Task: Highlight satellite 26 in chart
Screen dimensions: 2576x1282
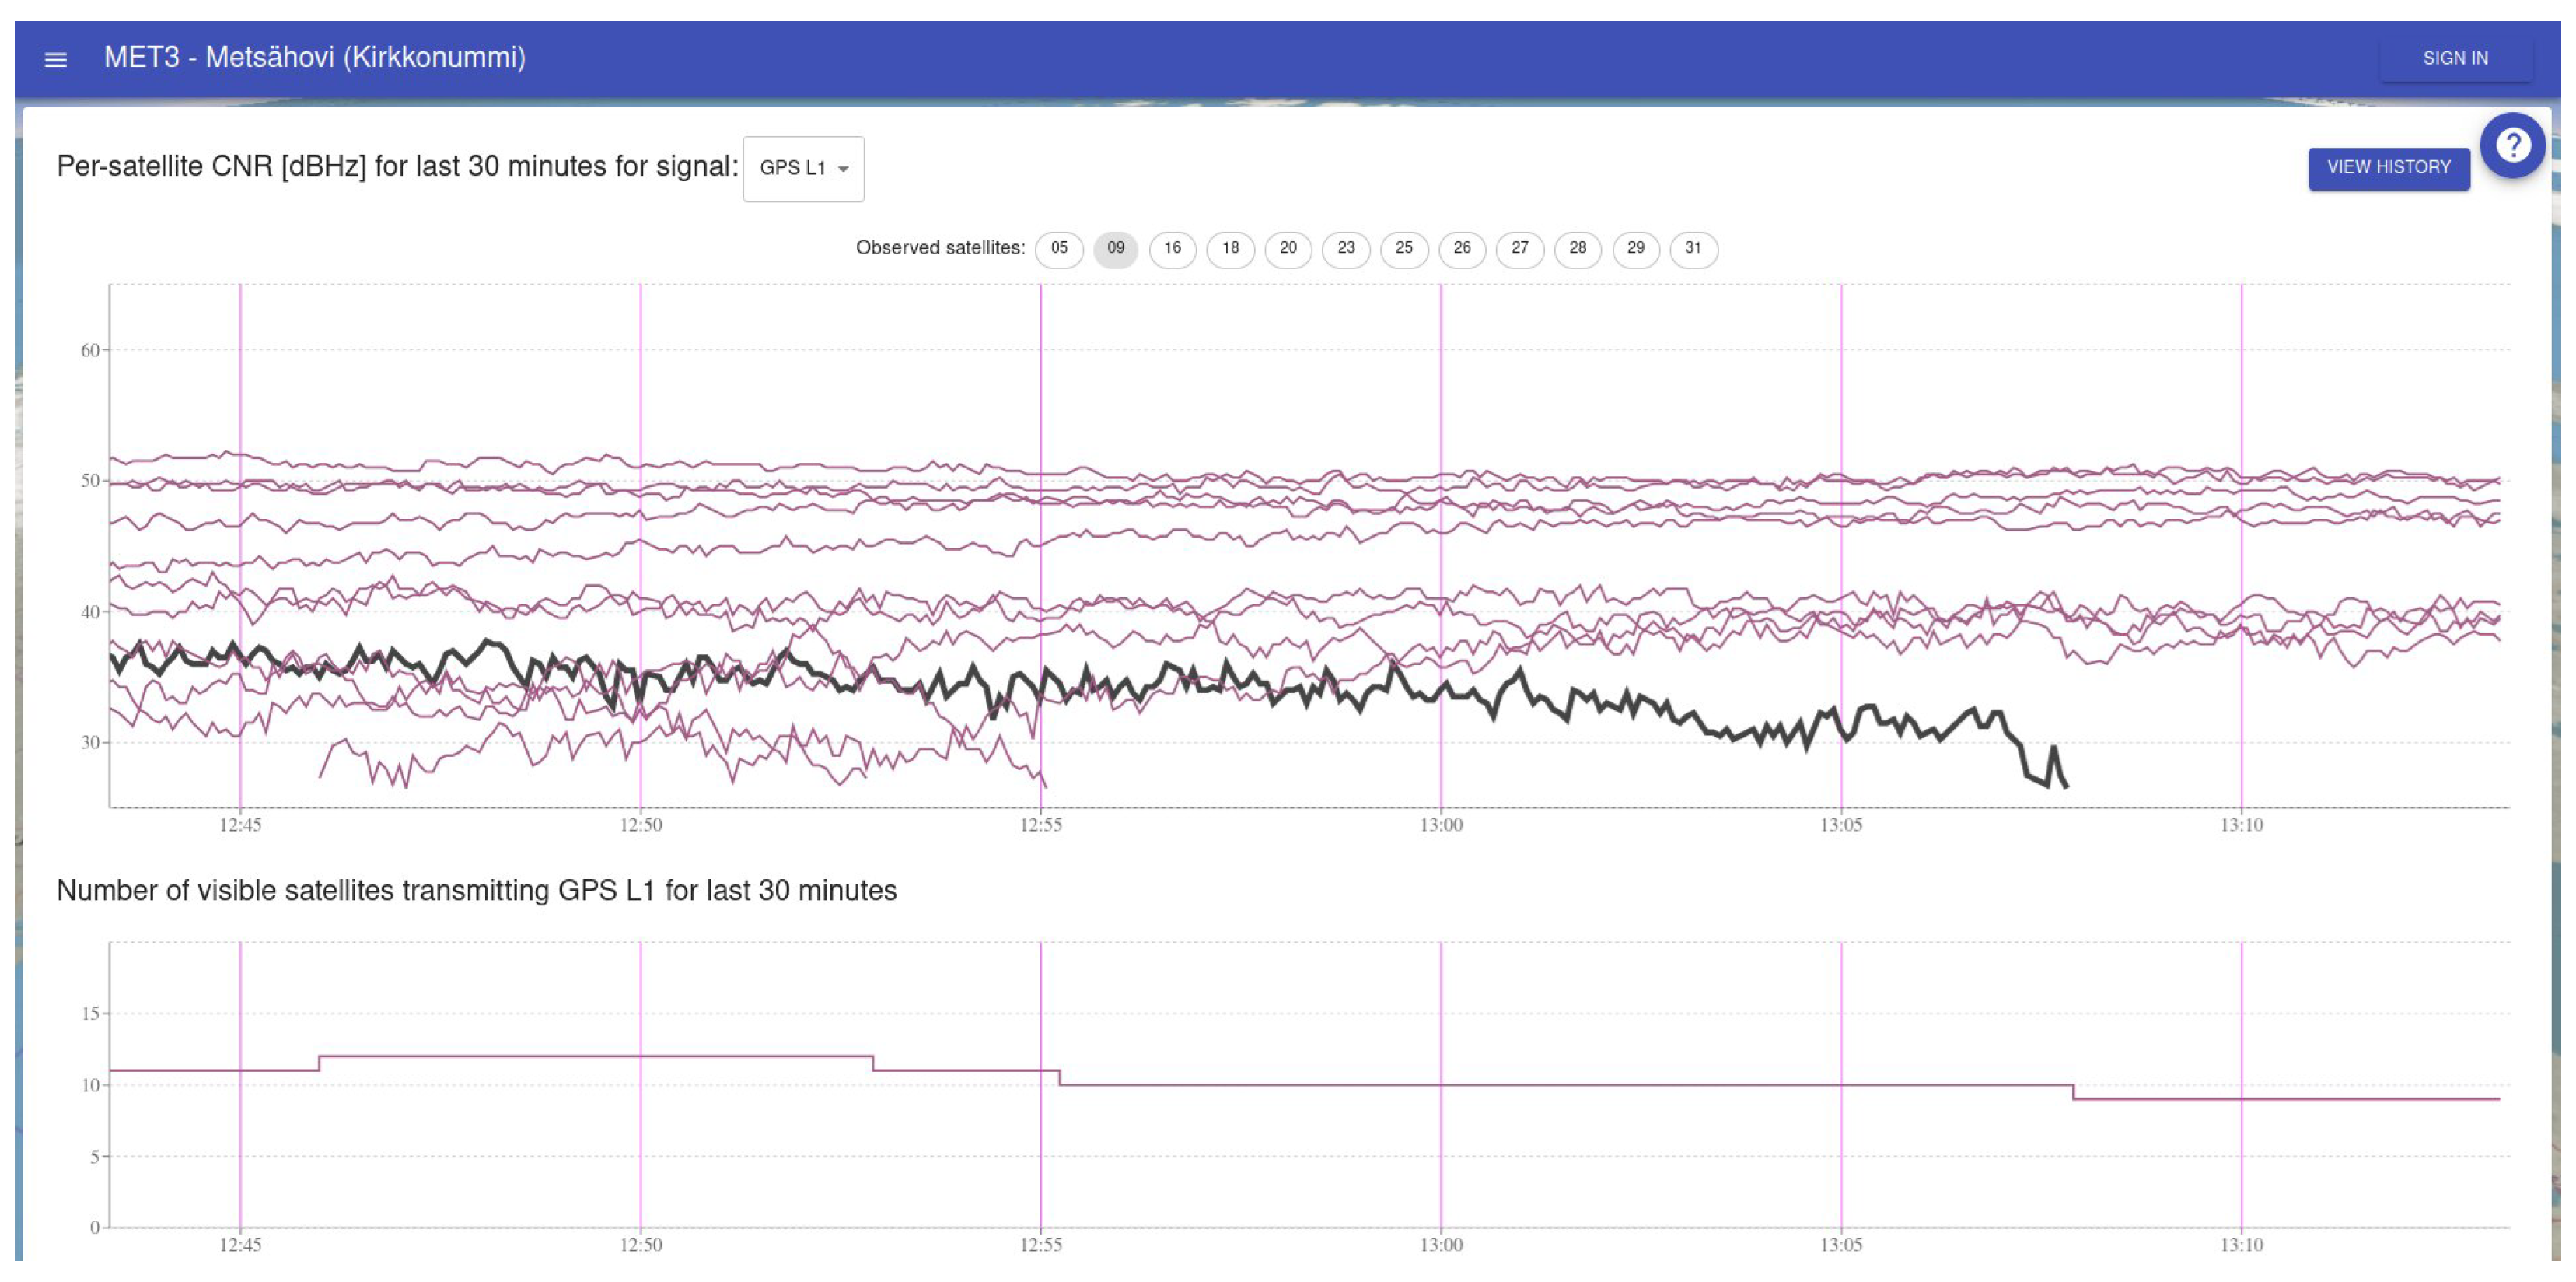Action: [1462, 248]
